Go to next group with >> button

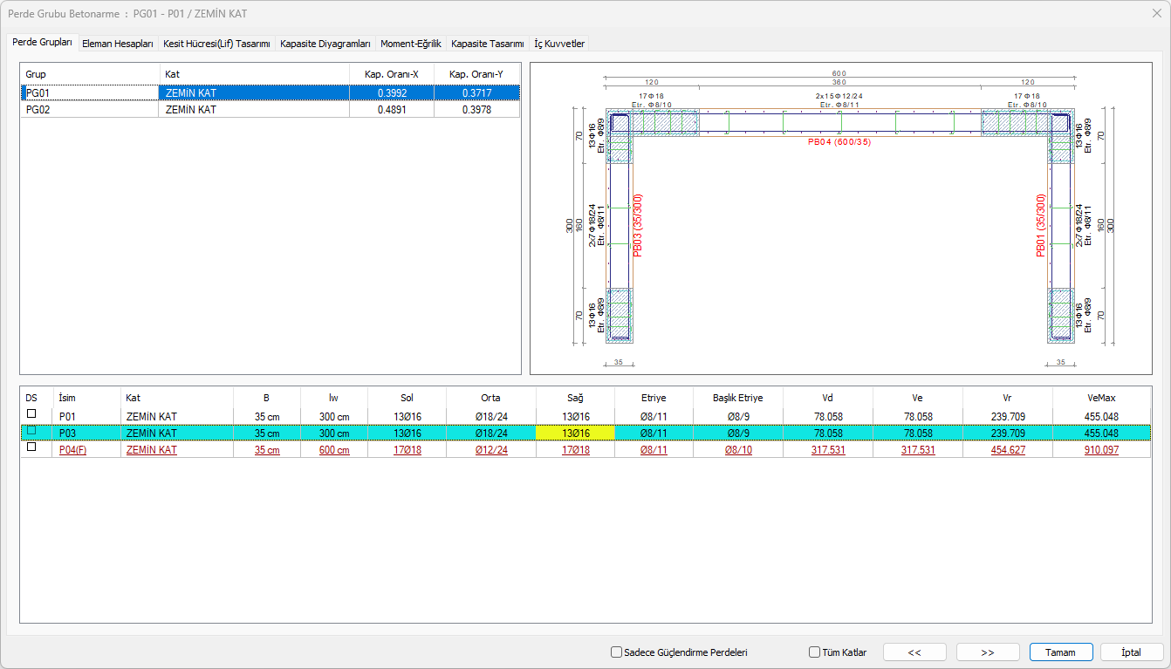[988, 652]
